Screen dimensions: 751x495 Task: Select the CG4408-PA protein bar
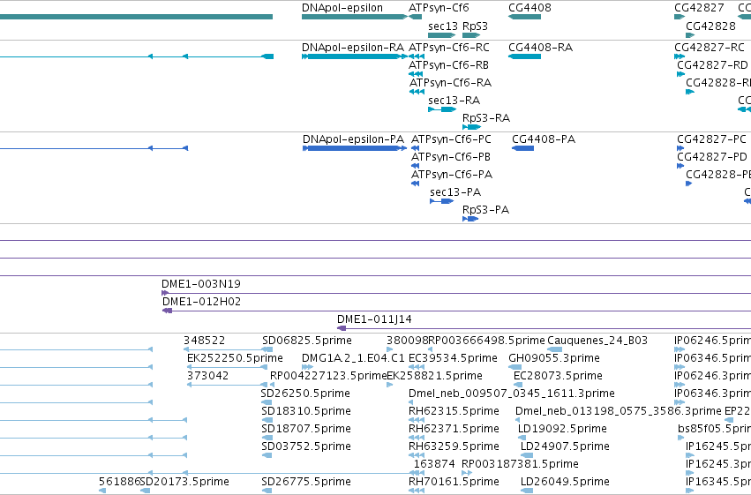click(523, 148)
